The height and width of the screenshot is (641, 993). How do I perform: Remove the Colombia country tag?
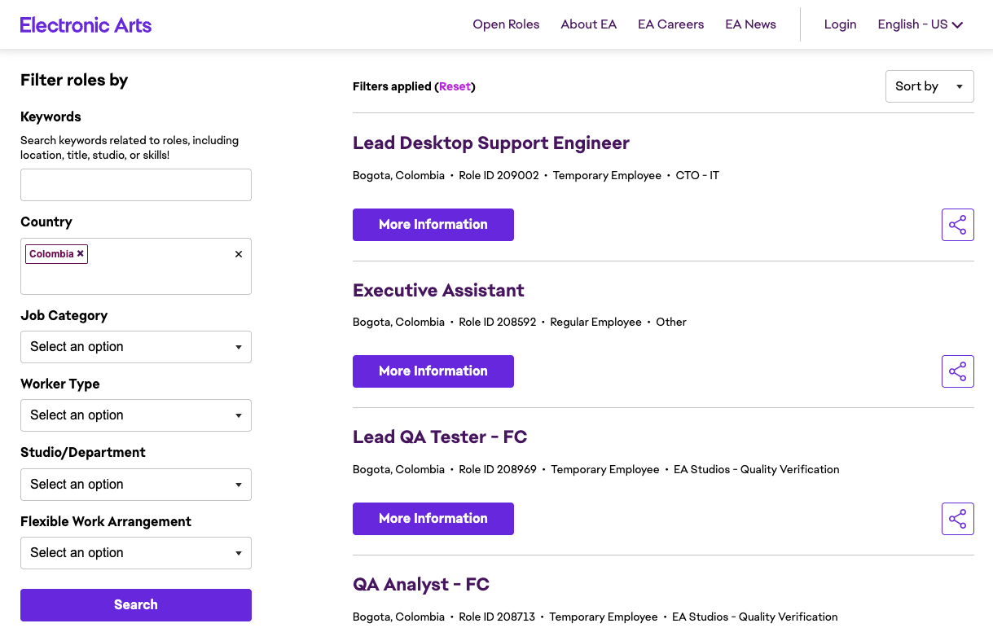click(81, 254)
